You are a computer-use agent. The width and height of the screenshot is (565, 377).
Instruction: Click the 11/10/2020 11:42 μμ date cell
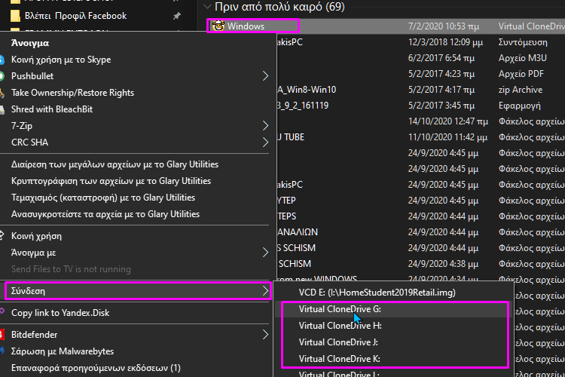(x=447, y=137)
